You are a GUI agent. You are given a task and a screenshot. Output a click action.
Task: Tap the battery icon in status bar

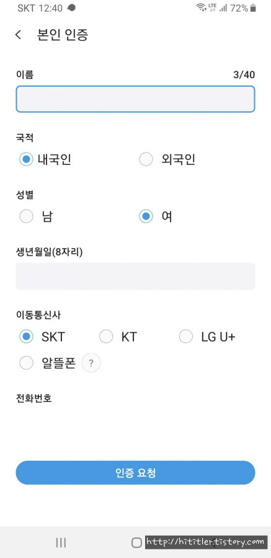coord(253,8)
